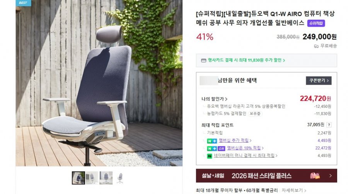The width and height of the screenshot is (348, 194).
Task: Click the N+ 슈퍼 badge beside 멤버십은 10% 적립
Action: pyautogui.click(x=216, y=148)
